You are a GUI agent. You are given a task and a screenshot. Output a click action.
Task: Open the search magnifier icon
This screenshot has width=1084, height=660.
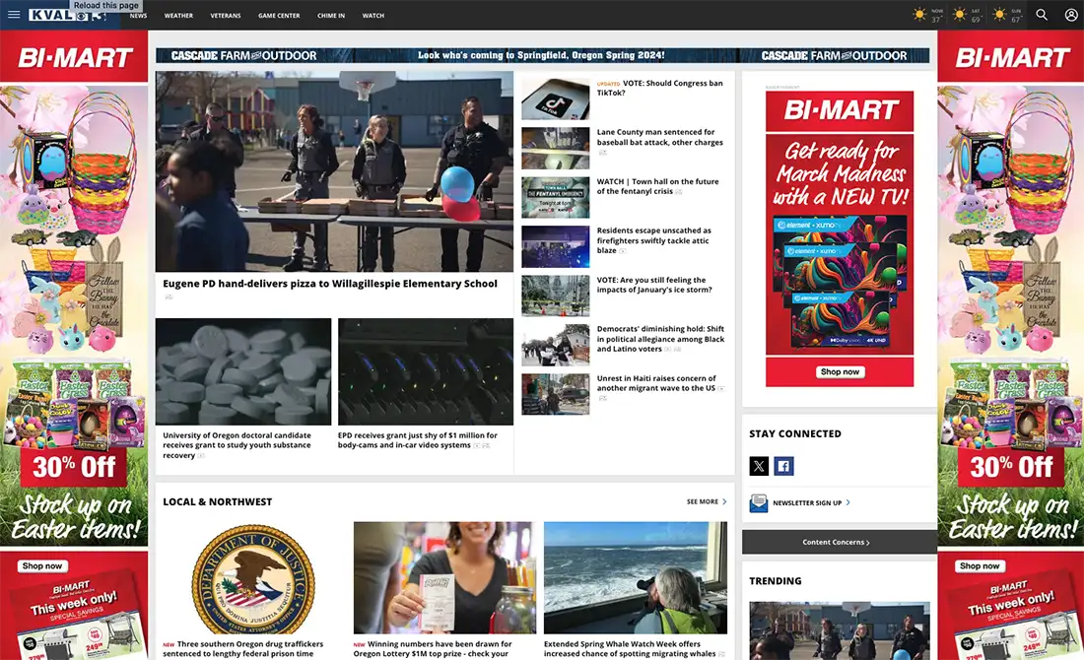1042,15
